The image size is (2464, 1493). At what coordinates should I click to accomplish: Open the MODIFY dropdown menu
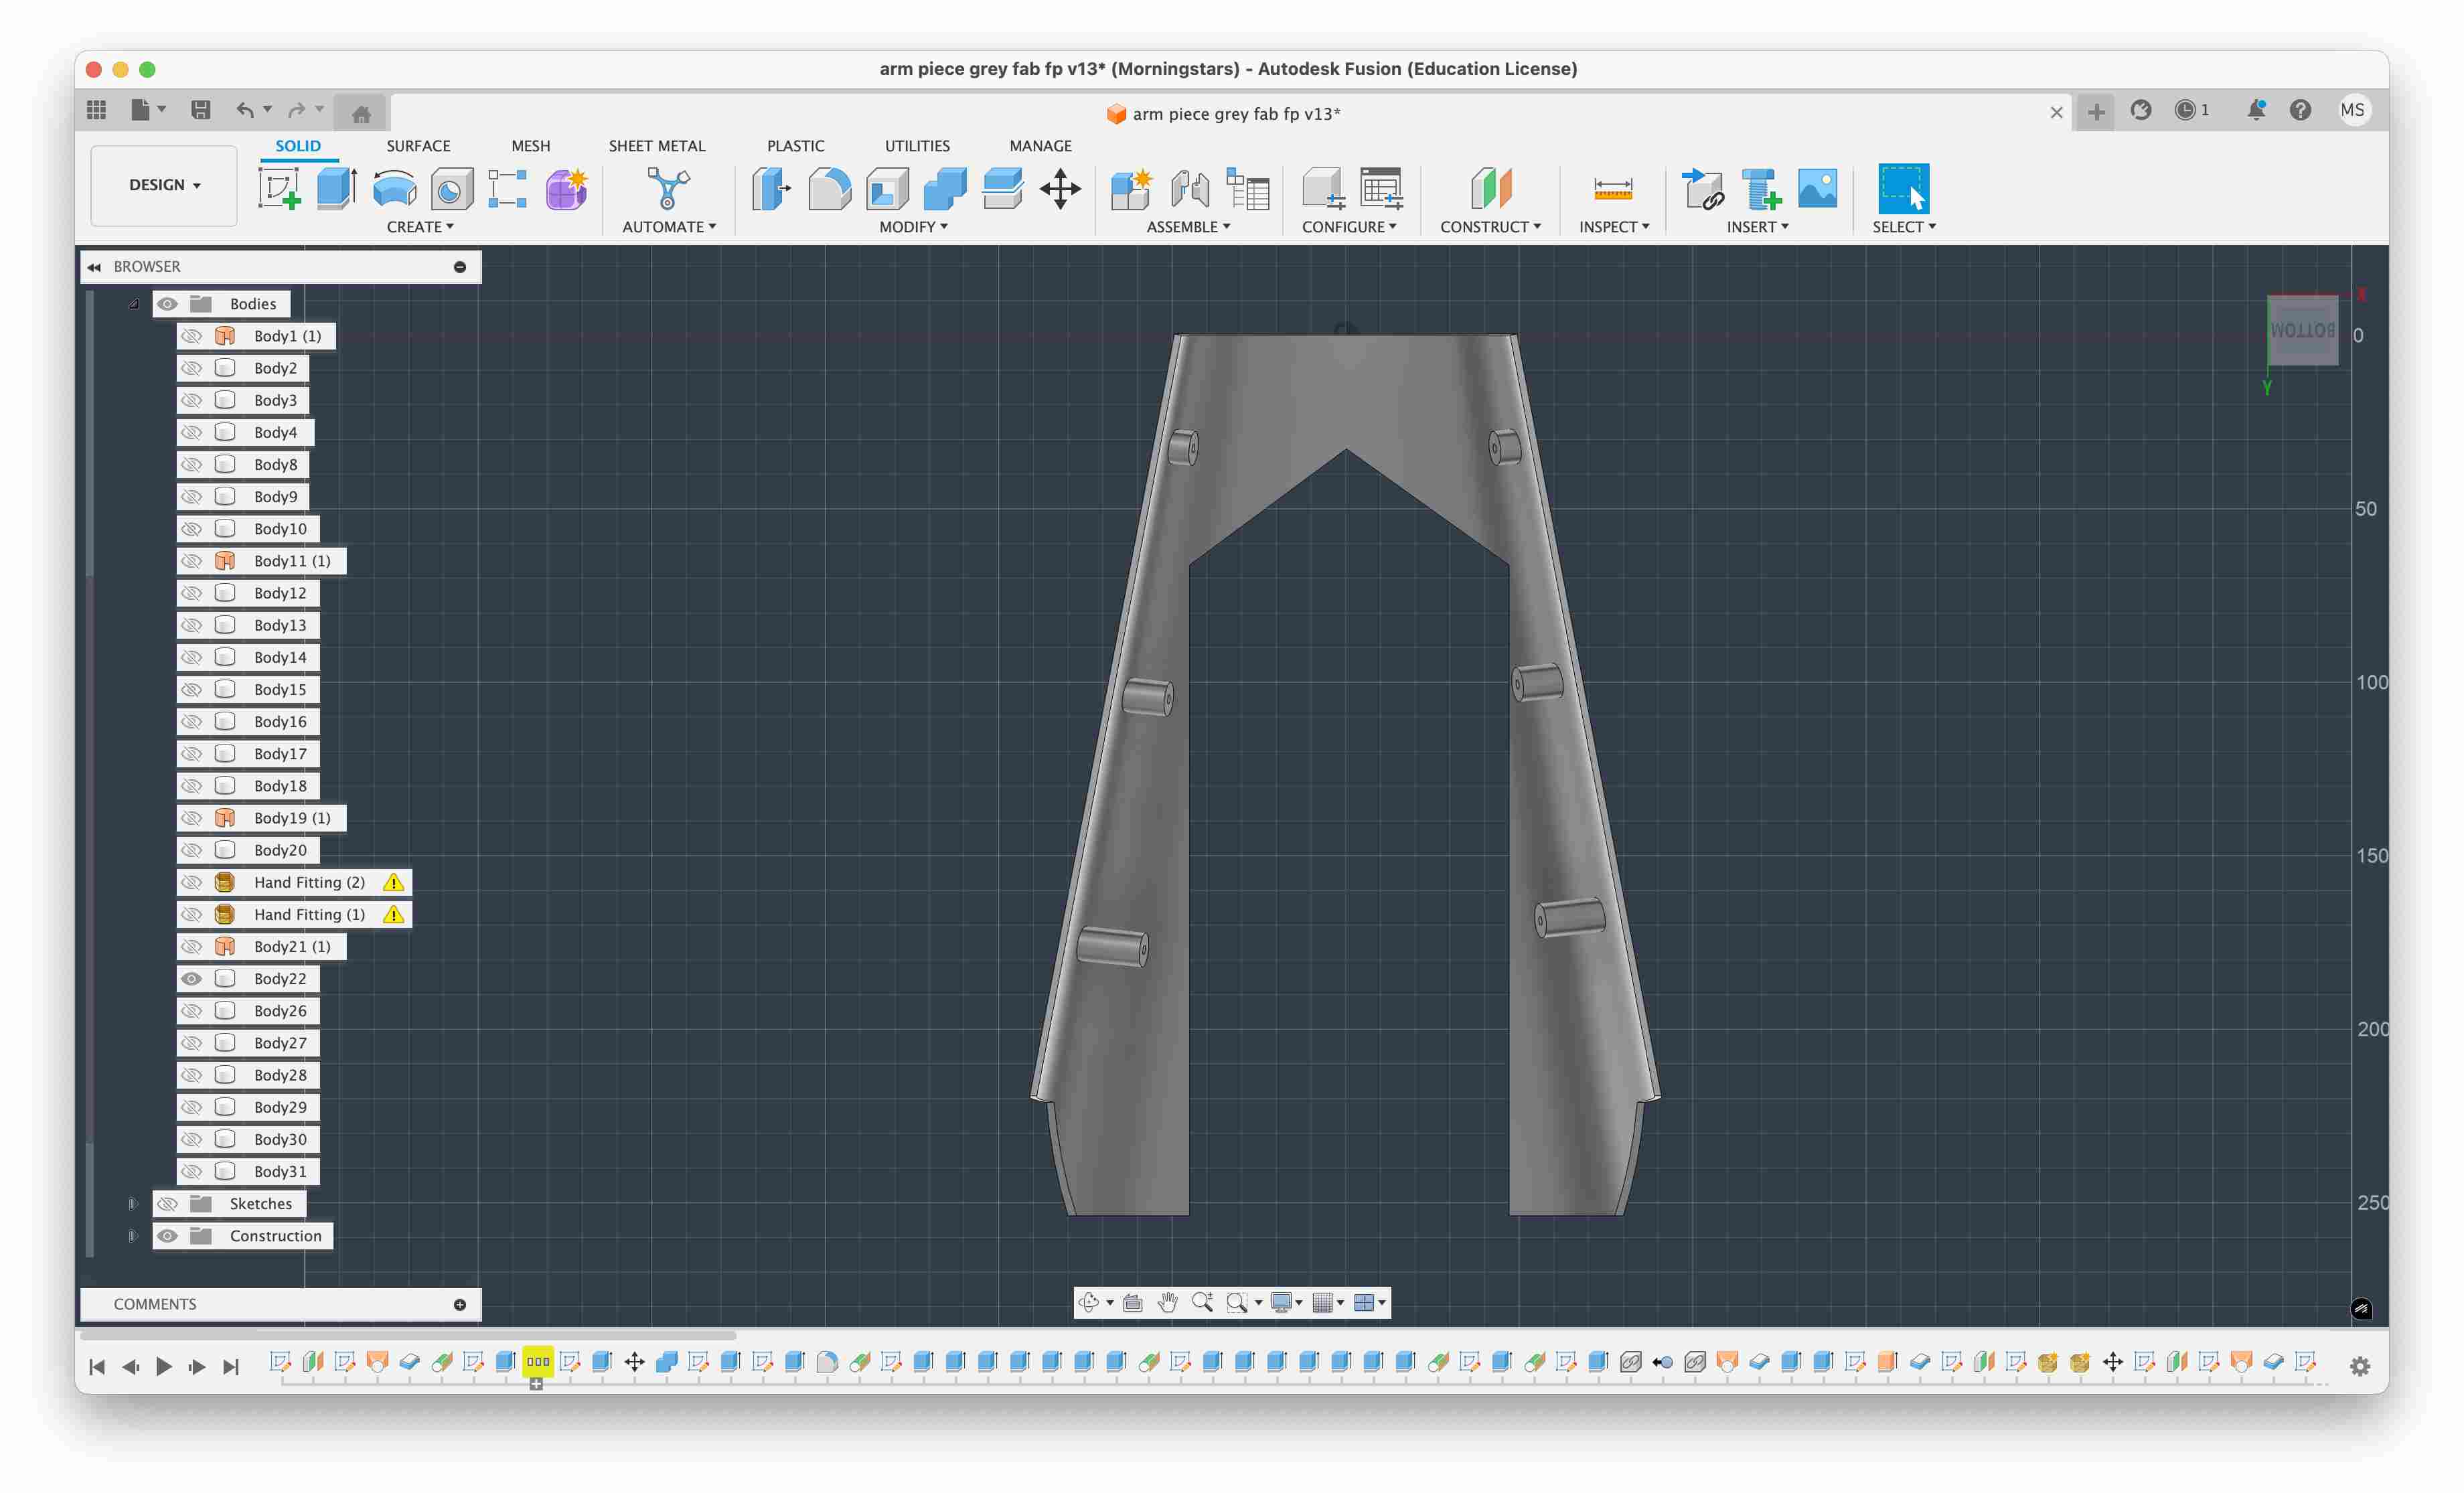pos(913,227)
